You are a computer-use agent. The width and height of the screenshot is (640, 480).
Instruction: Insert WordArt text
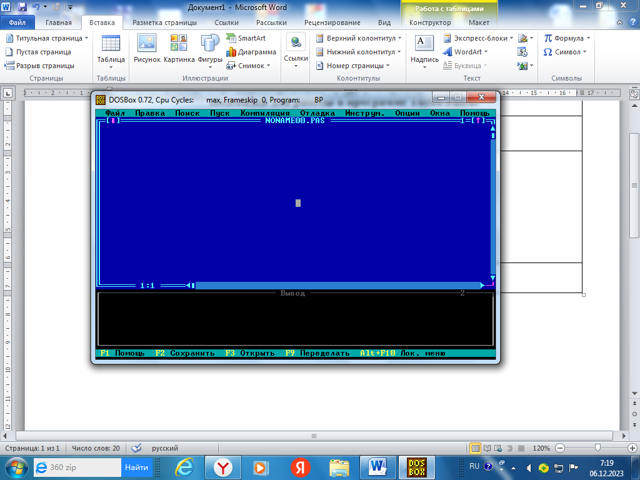(465, 52)
